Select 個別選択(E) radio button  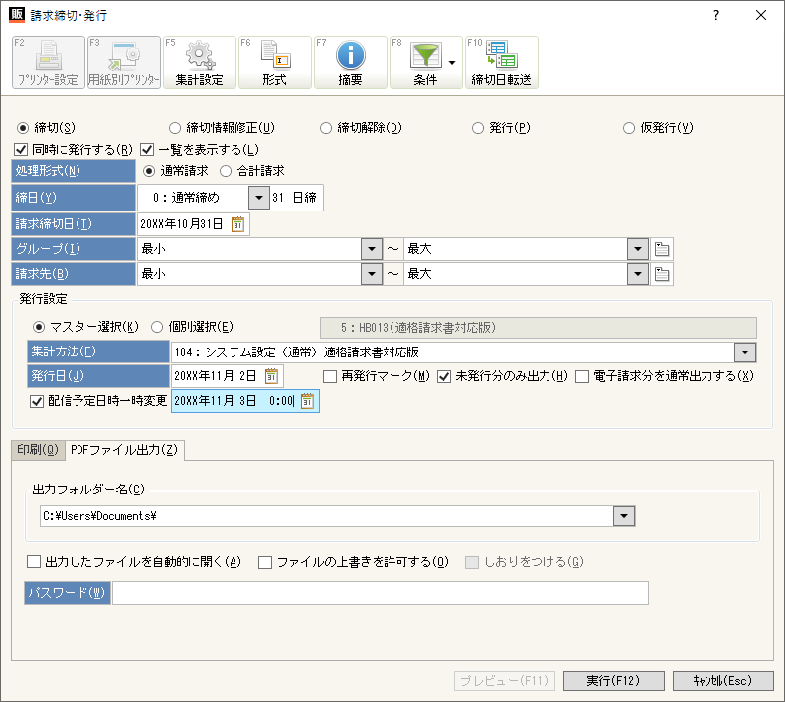coord(157,328)
